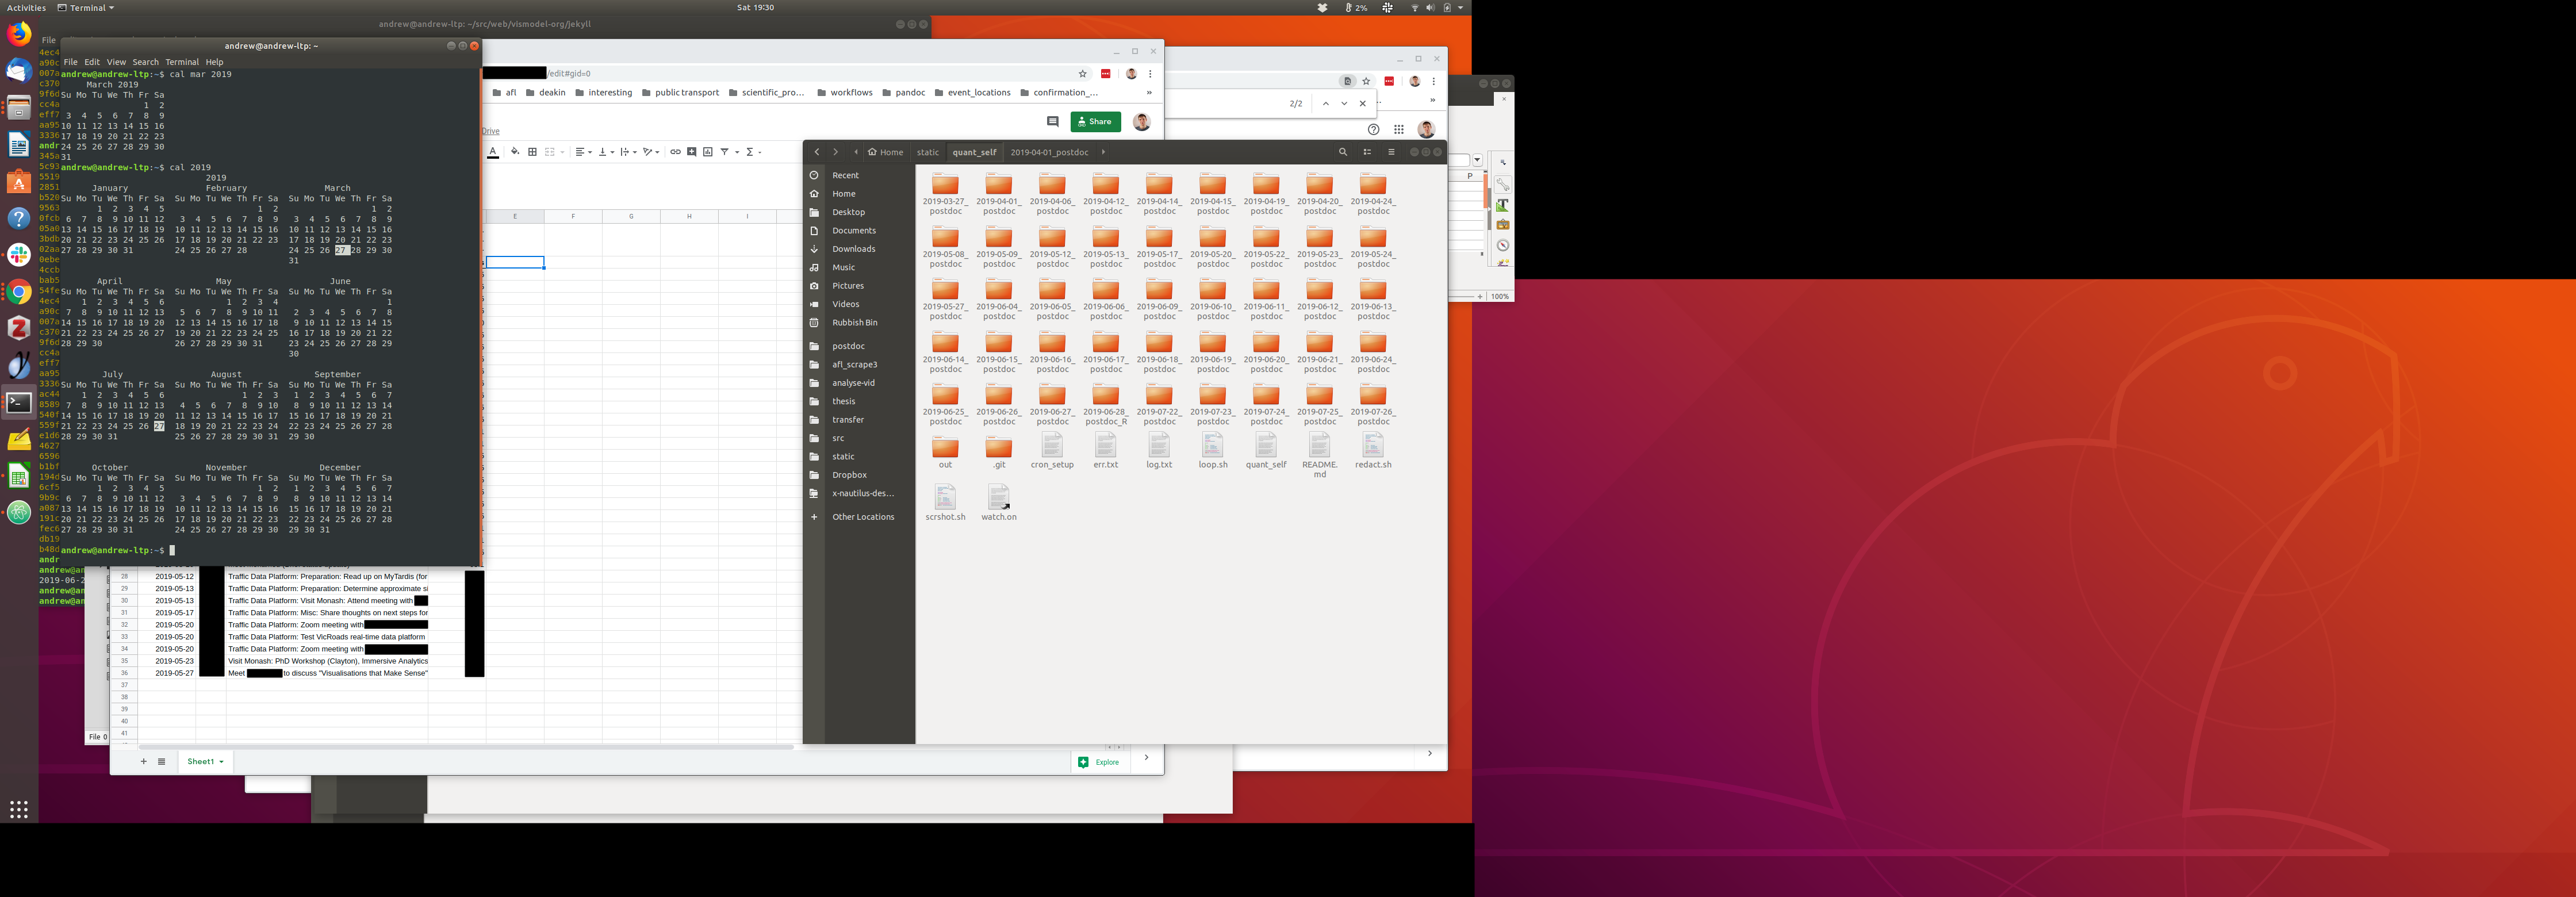Viewport: 2576px width, 897px height.
Task: Click the insert link icon in Sheets
Action: tap(675, 152)
